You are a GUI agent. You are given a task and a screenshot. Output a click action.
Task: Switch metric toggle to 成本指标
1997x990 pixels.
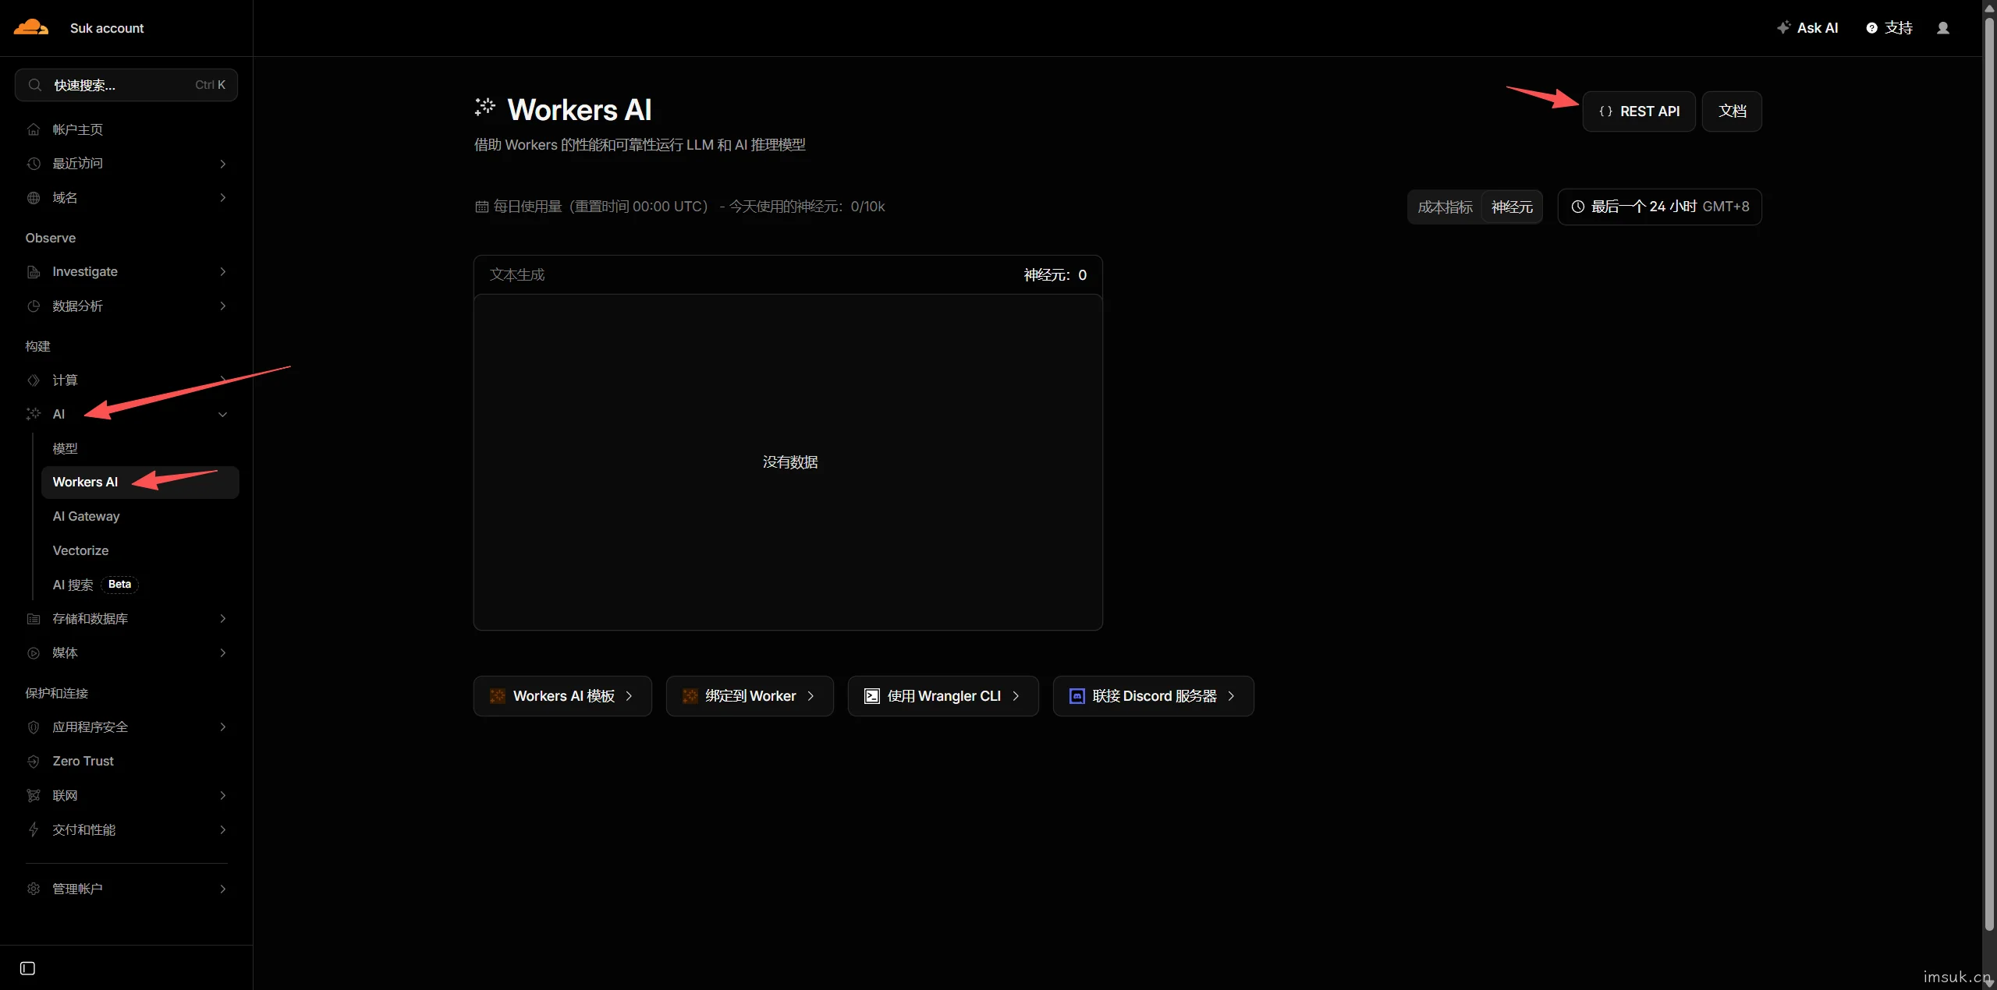click(1445, 207)
